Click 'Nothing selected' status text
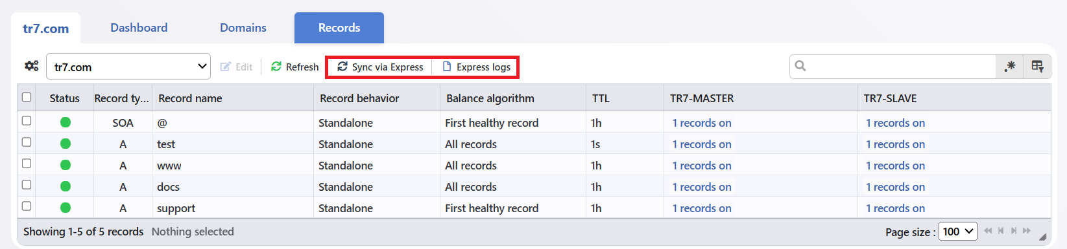 [193, 232]
